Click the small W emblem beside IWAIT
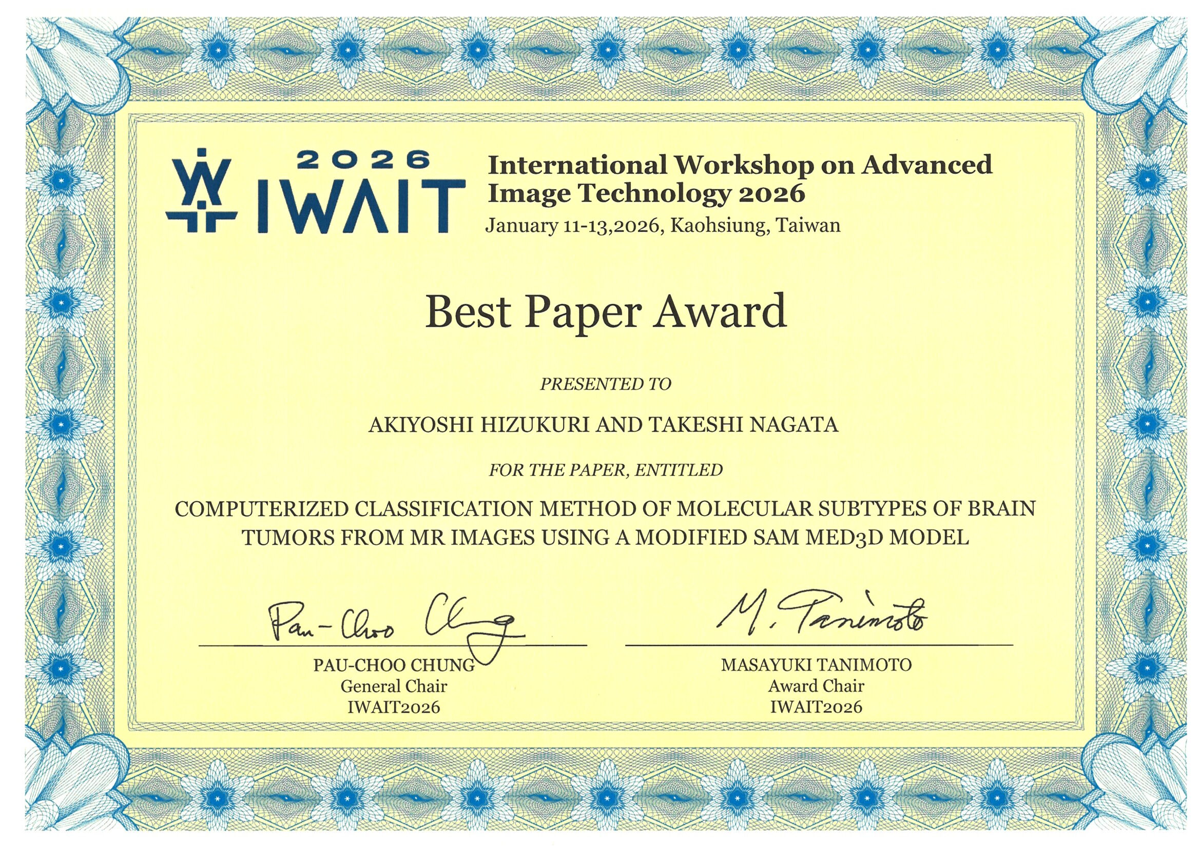This screenshot has height=848, width=1200. click(201, 192)
